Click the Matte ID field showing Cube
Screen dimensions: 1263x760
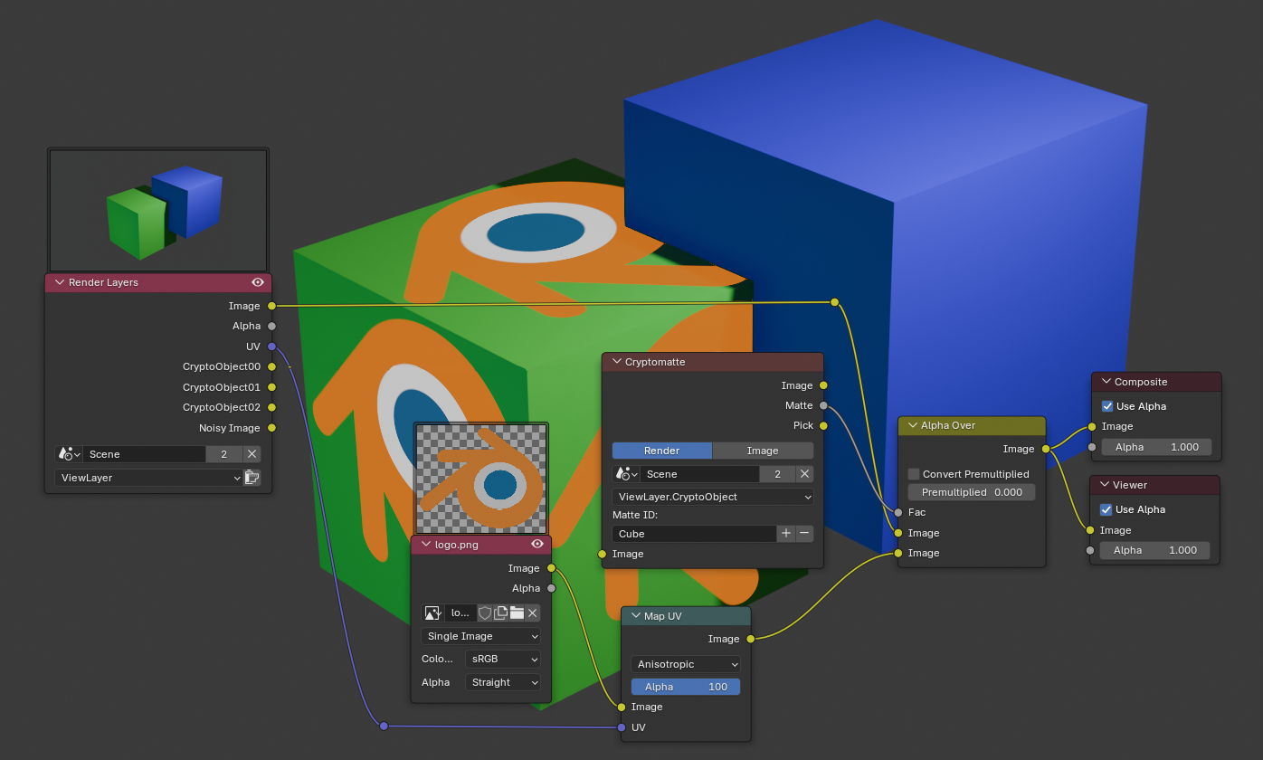(693, 533)
